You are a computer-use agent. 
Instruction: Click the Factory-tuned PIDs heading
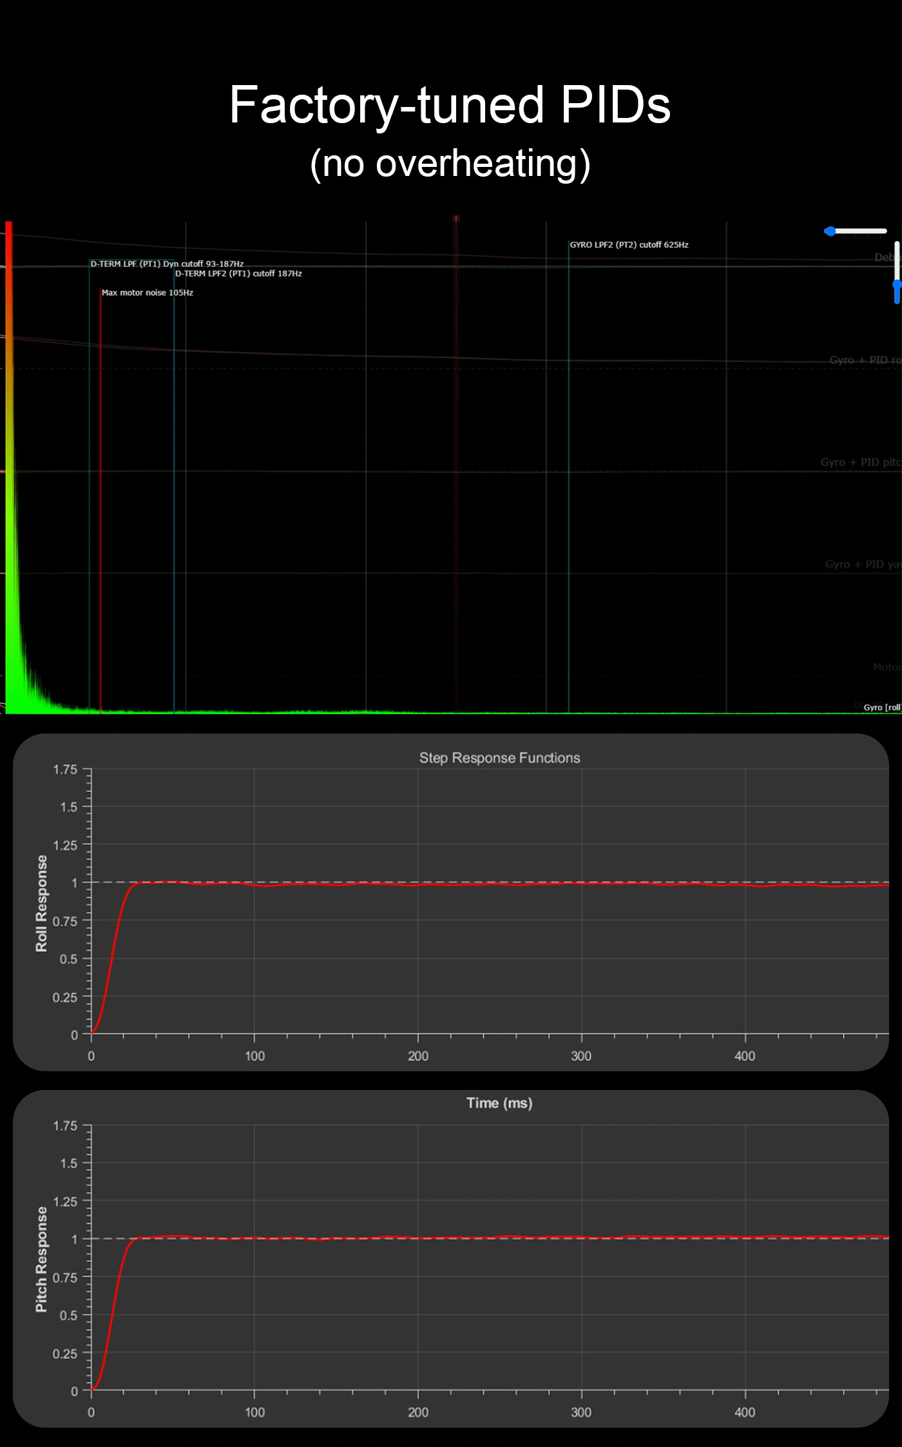coord(450,105)
